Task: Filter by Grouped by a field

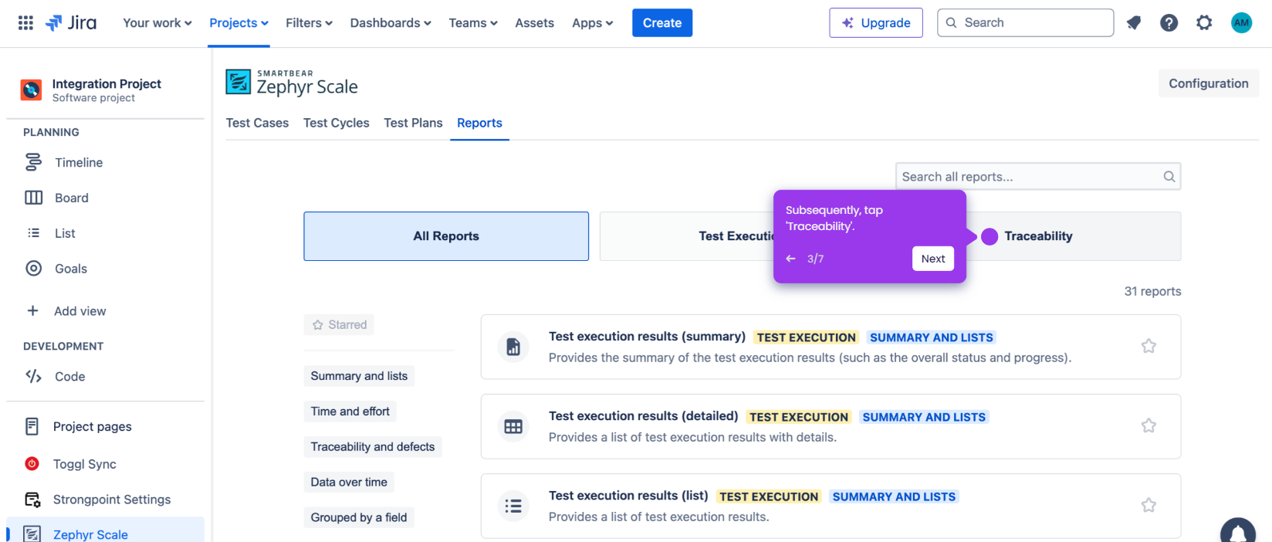Action: [359, 517]
